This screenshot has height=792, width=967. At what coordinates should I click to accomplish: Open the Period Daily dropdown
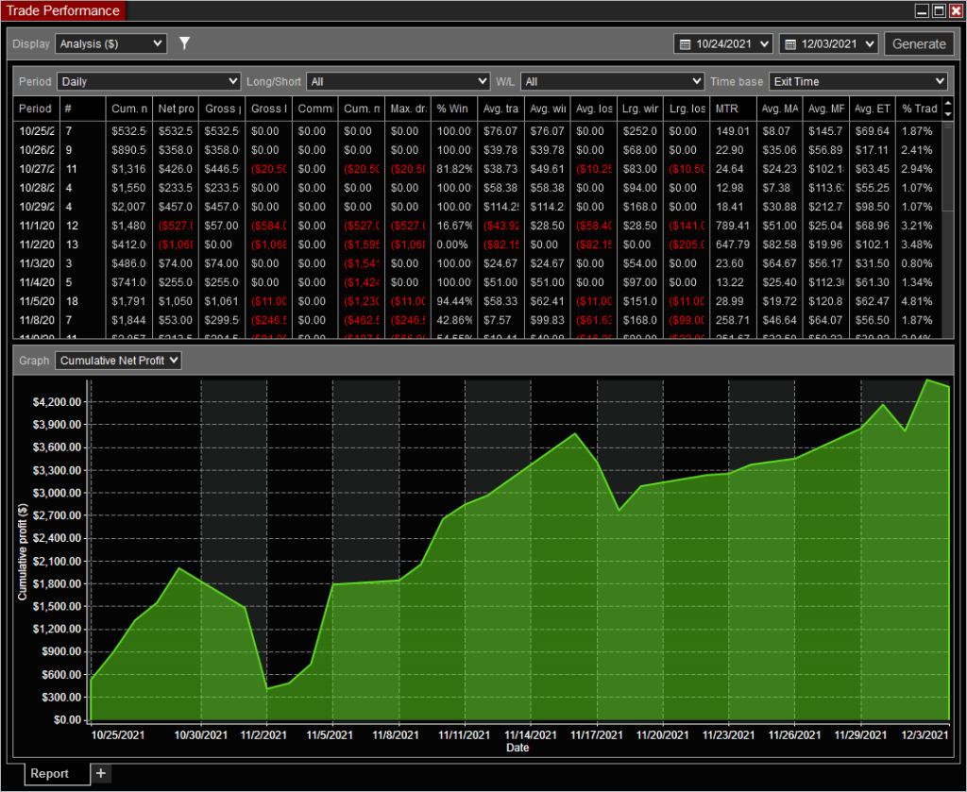click(x=148, y=81)
